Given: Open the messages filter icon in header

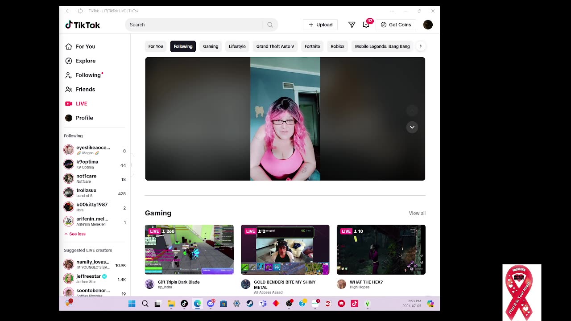Looking at the screenshot, I should point(352,25).
